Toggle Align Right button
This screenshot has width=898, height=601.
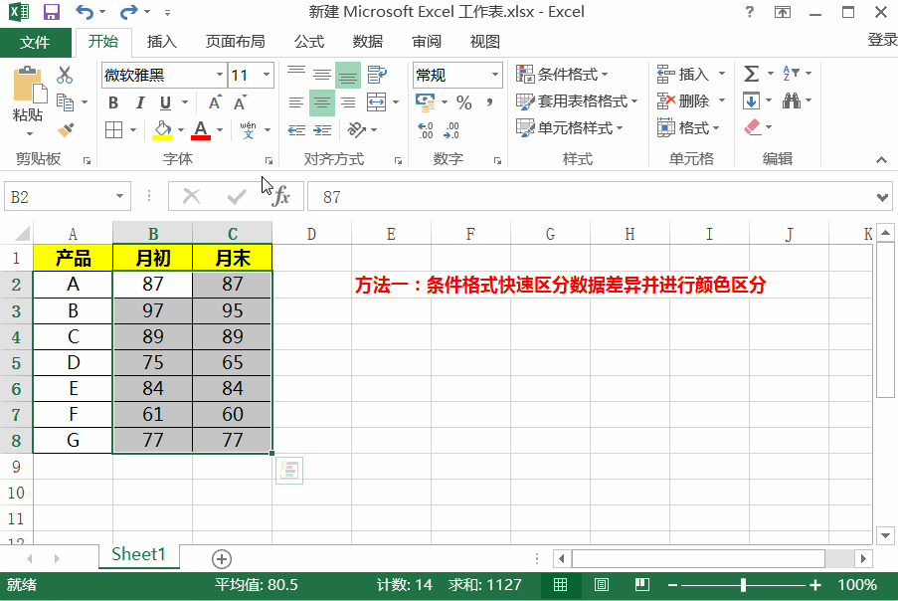348,102
